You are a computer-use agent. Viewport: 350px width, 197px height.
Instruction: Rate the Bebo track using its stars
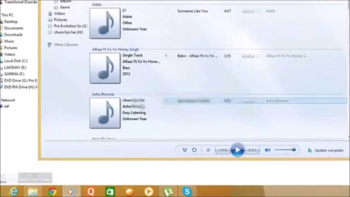click(252, 56)
